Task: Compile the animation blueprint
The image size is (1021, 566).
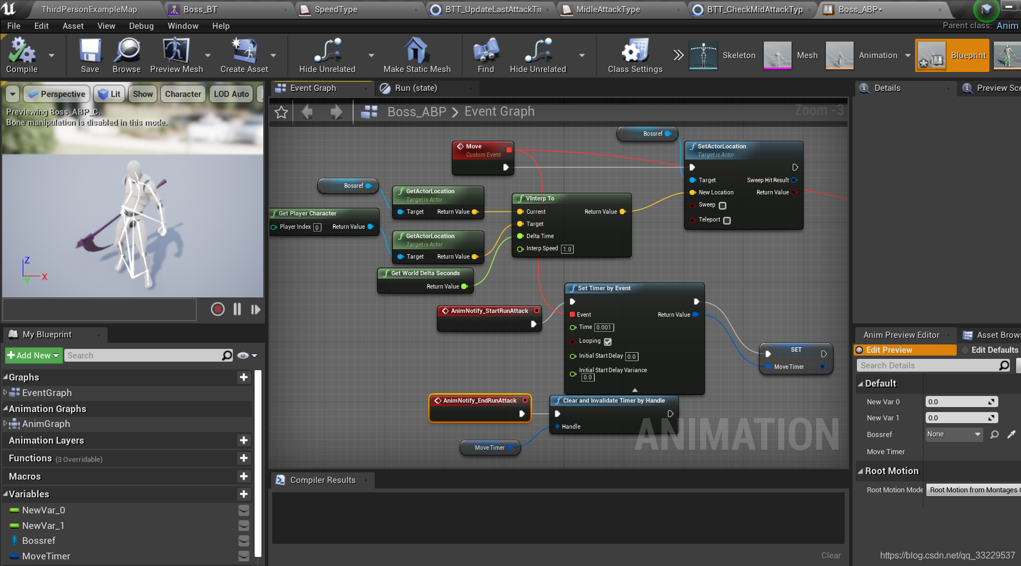Action: coord(22,55)
